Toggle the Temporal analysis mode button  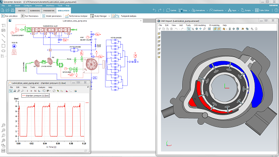point(113,16)
